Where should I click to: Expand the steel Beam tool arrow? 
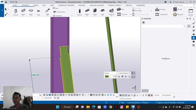pos(23,16)
